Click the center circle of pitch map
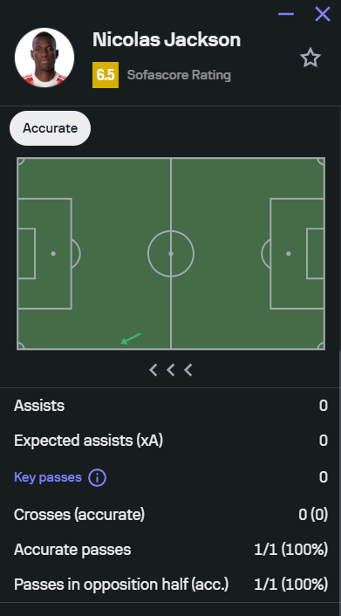341x616 pixels. [171, 254]
